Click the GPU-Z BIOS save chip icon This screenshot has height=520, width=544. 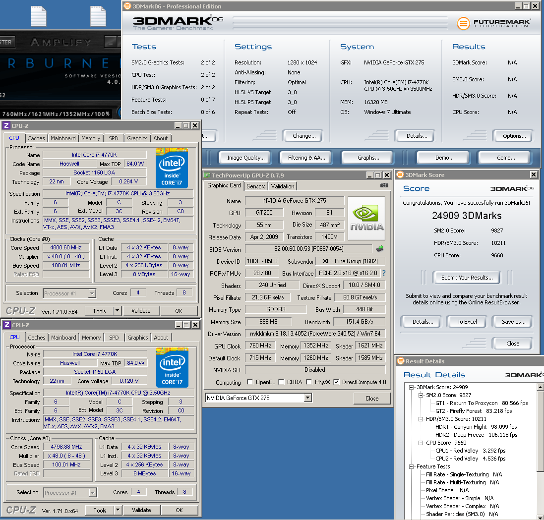380,248
